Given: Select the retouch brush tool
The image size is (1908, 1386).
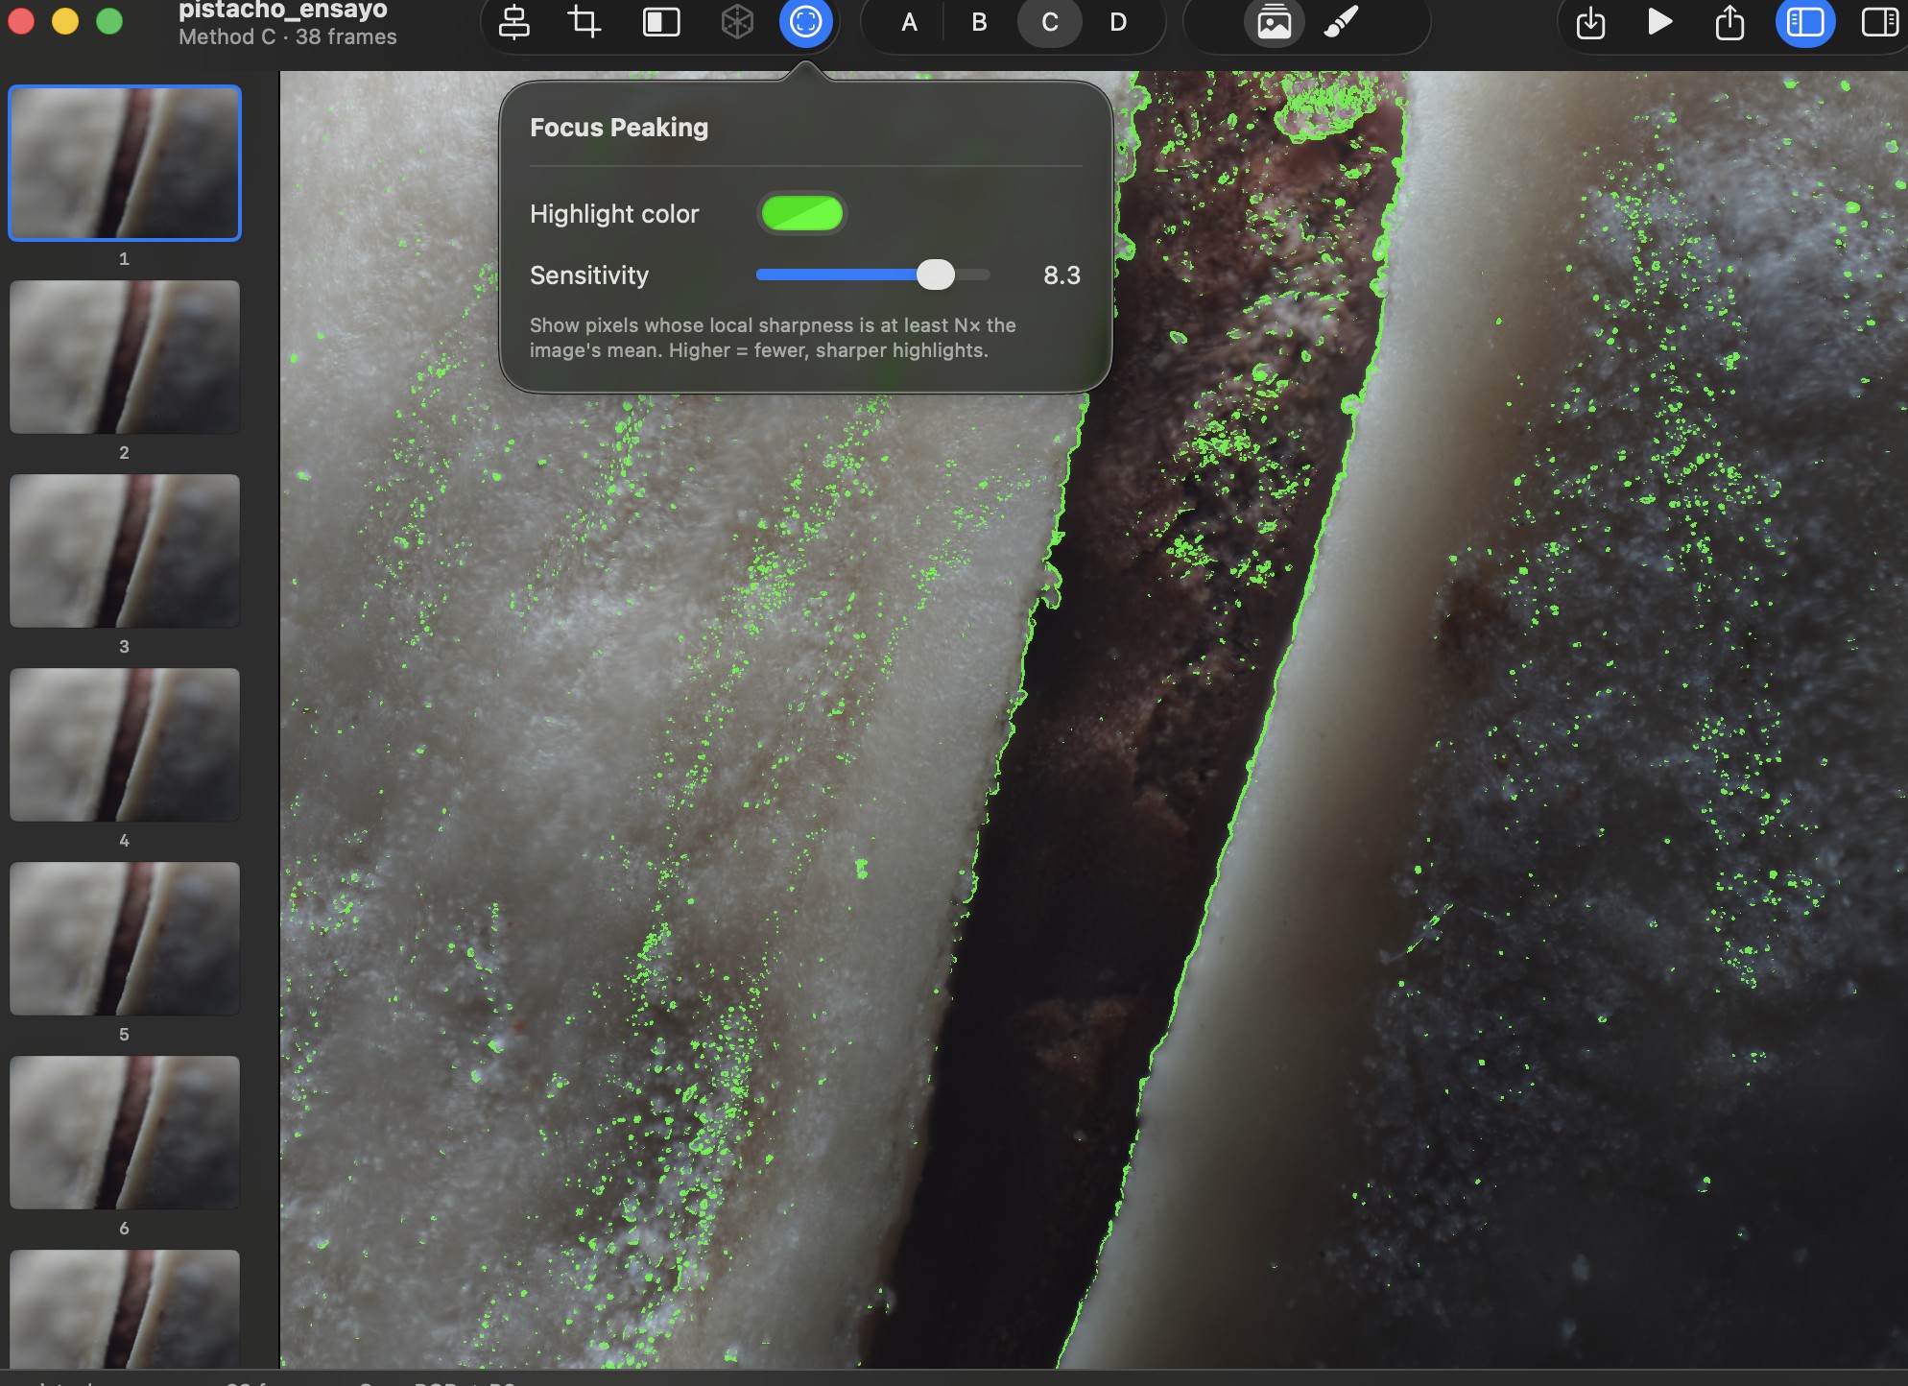Looking at the screenshot, I should [1342, 22].
